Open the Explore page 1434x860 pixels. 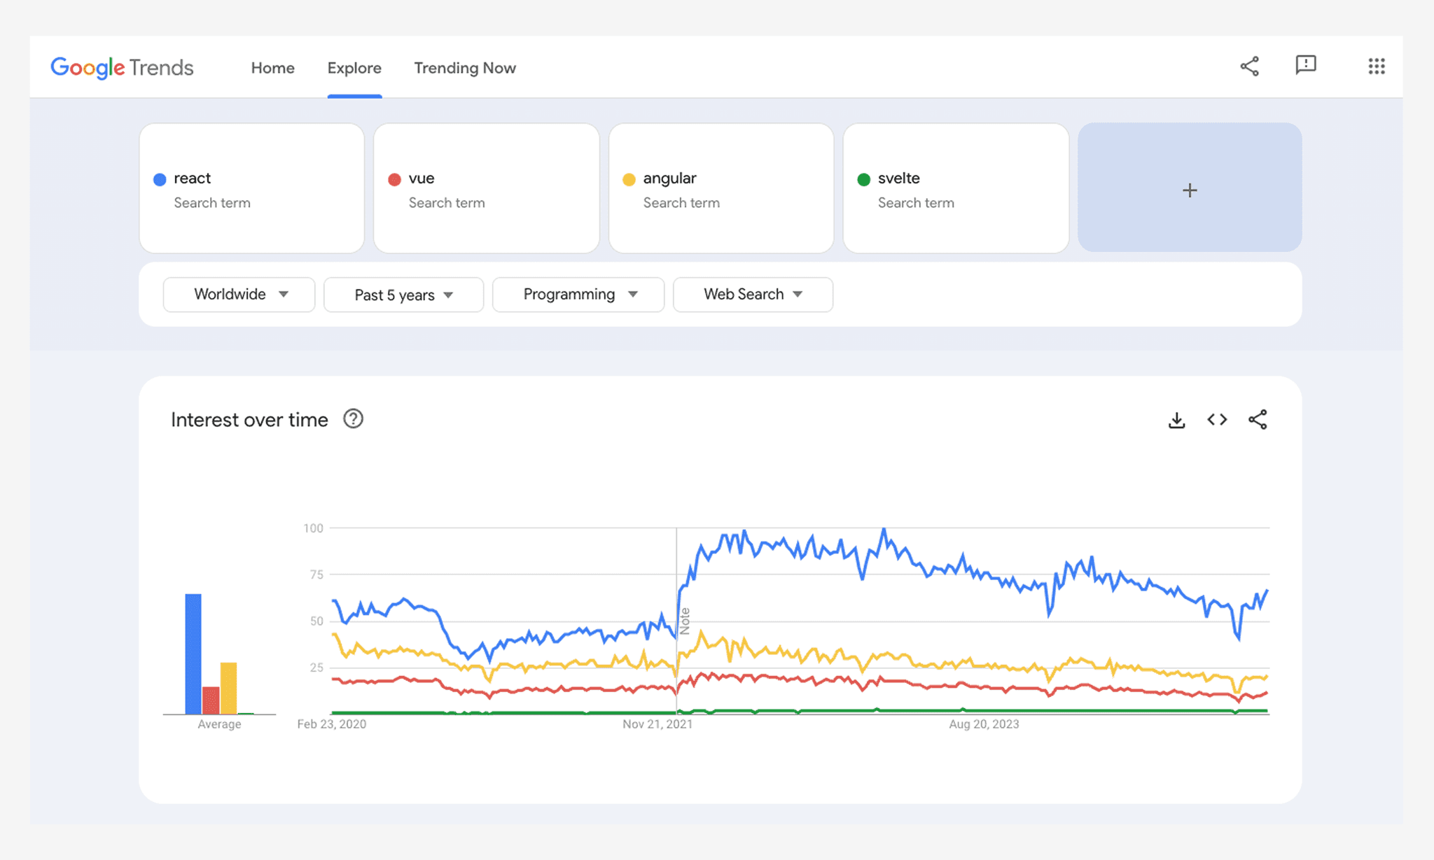click(354, 68)
